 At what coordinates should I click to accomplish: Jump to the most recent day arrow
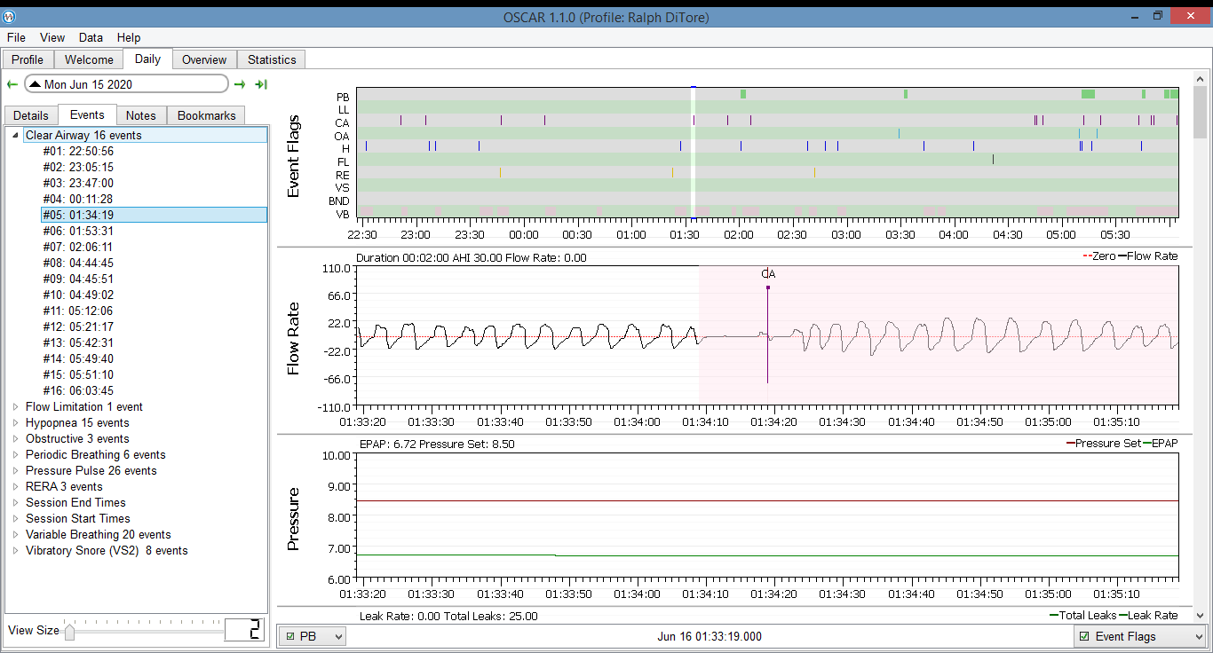pyautogui.click(x=261, y=84)
